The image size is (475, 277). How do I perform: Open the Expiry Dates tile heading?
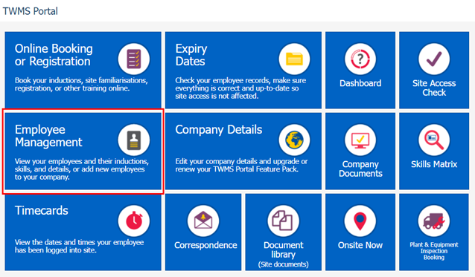(191, 55)
